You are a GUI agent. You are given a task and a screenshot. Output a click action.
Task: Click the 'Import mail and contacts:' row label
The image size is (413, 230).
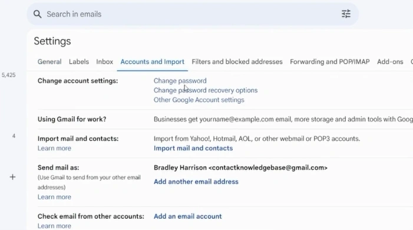tap(78, 139)
